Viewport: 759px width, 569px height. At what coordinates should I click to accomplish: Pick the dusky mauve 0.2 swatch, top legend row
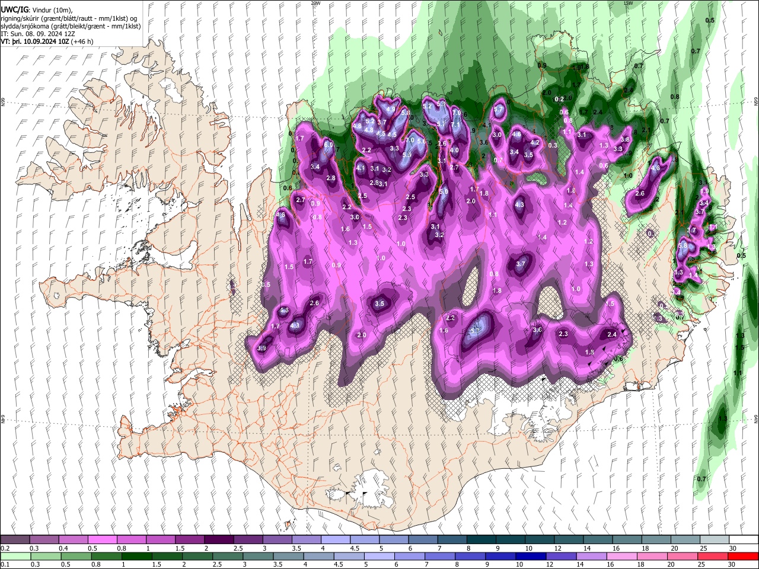(x=15, y=540)
